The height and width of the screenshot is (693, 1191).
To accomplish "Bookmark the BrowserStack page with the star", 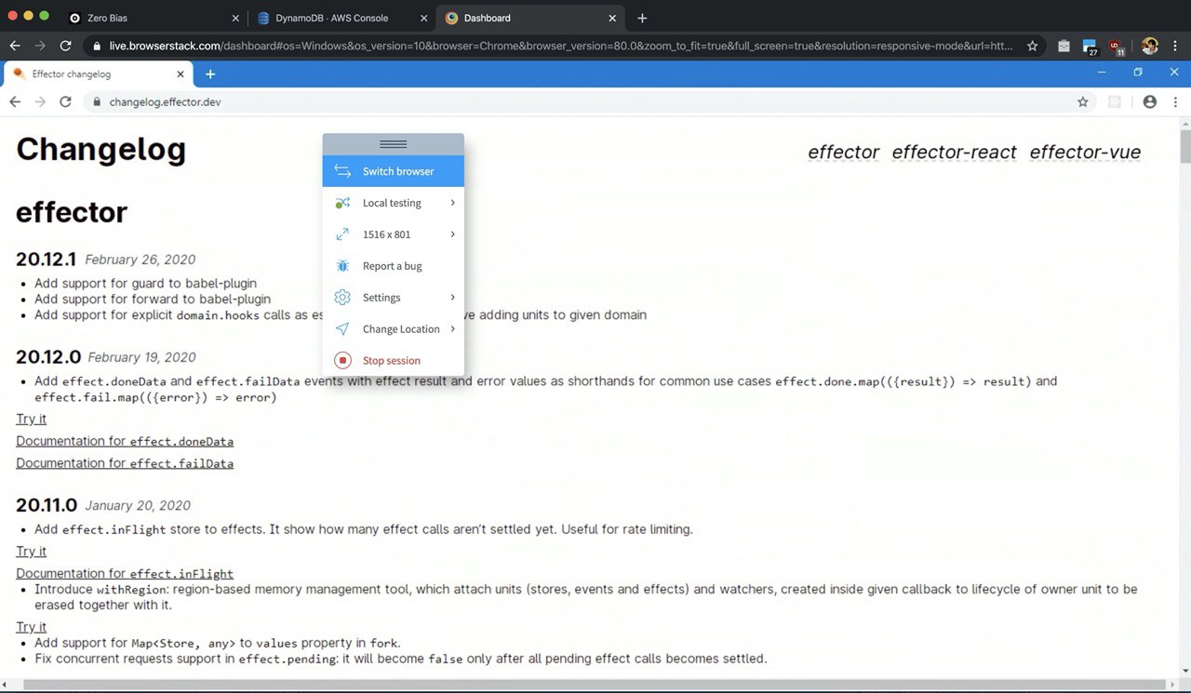I will (x=1032, y=45).
